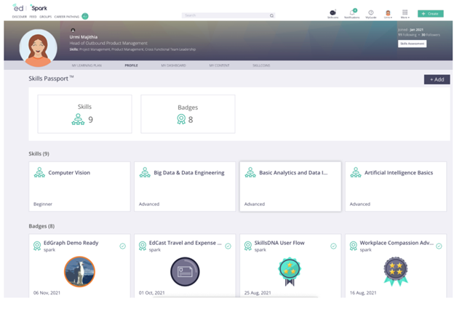Screen dimensions: 454x309
Task: Open the Notifications bell icon
Action: [352, 12]
